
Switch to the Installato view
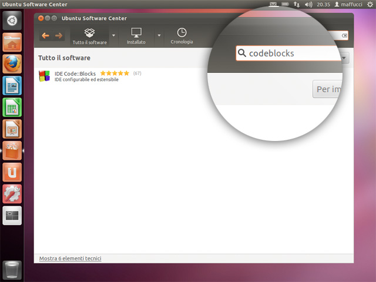tap(136, 35)
